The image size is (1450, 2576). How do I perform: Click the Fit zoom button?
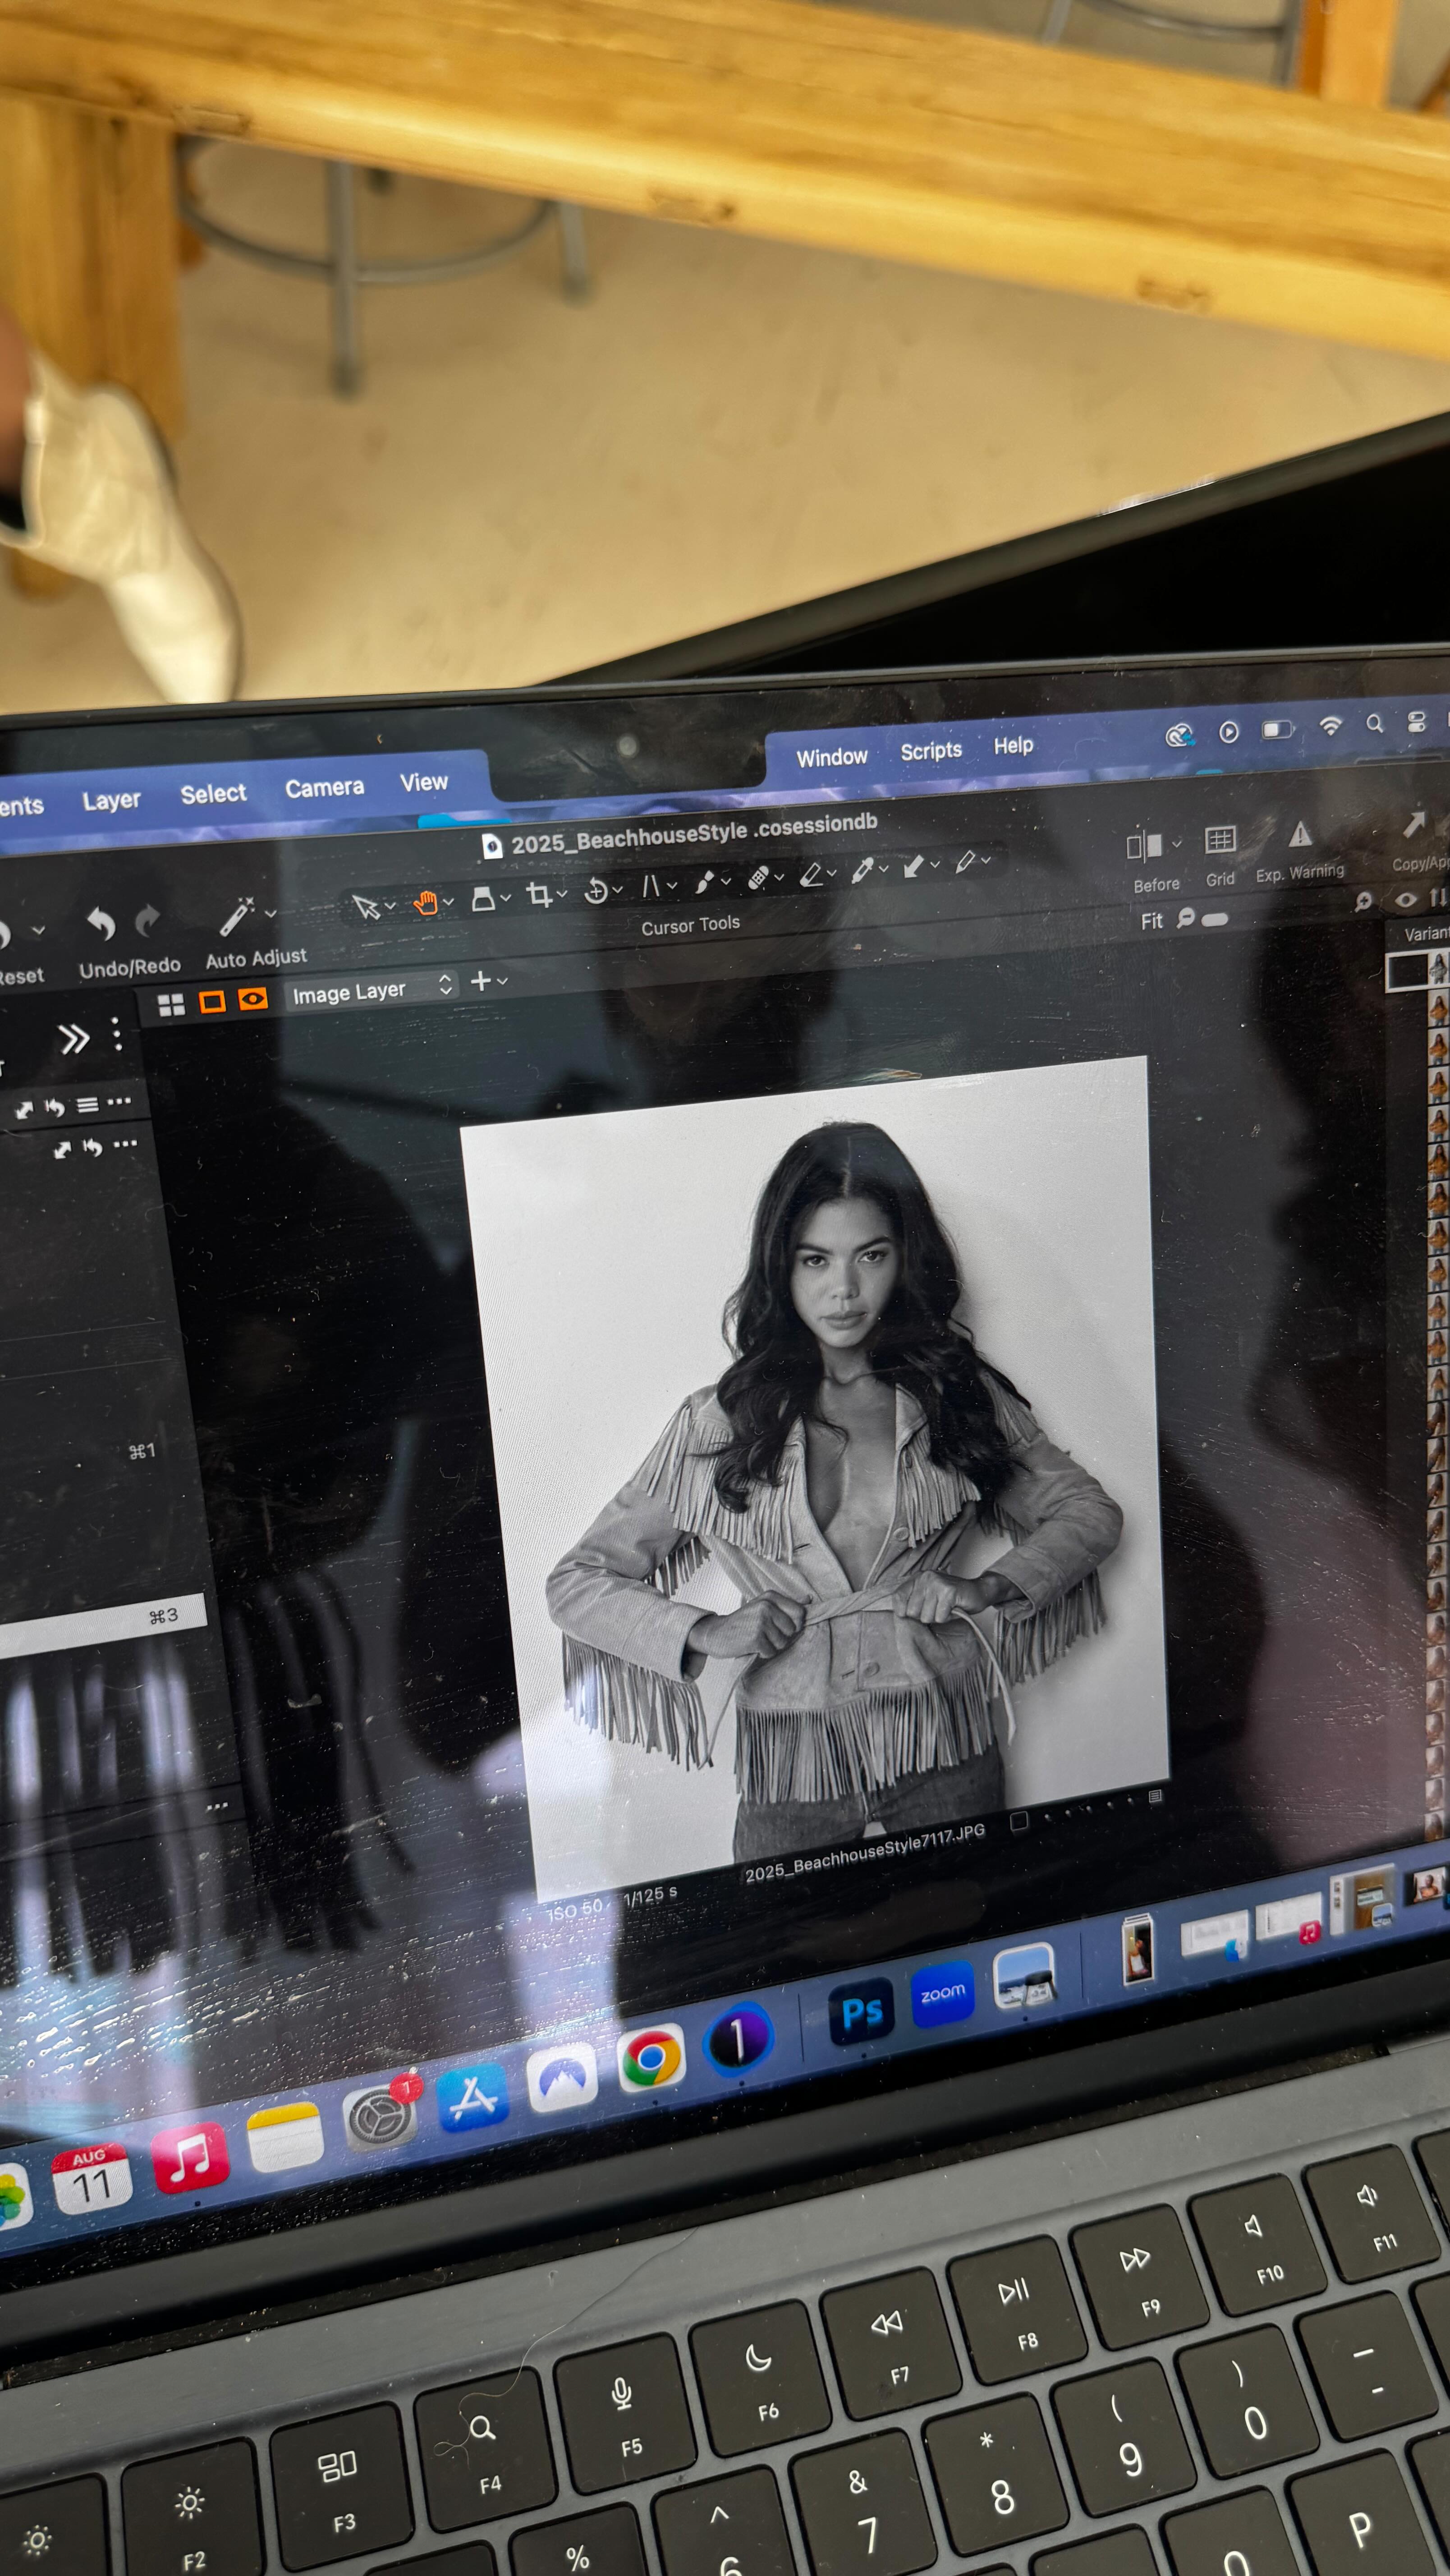point(1152,921)
